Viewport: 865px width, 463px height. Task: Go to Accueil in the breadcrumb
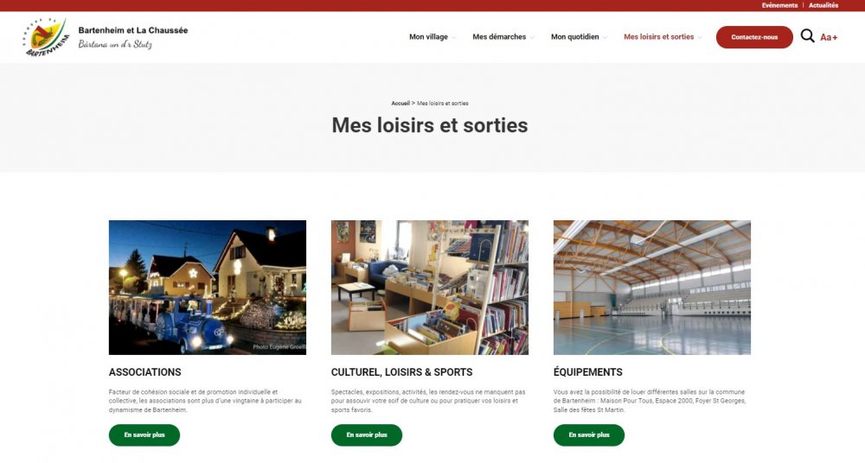(x=400, y=103)
